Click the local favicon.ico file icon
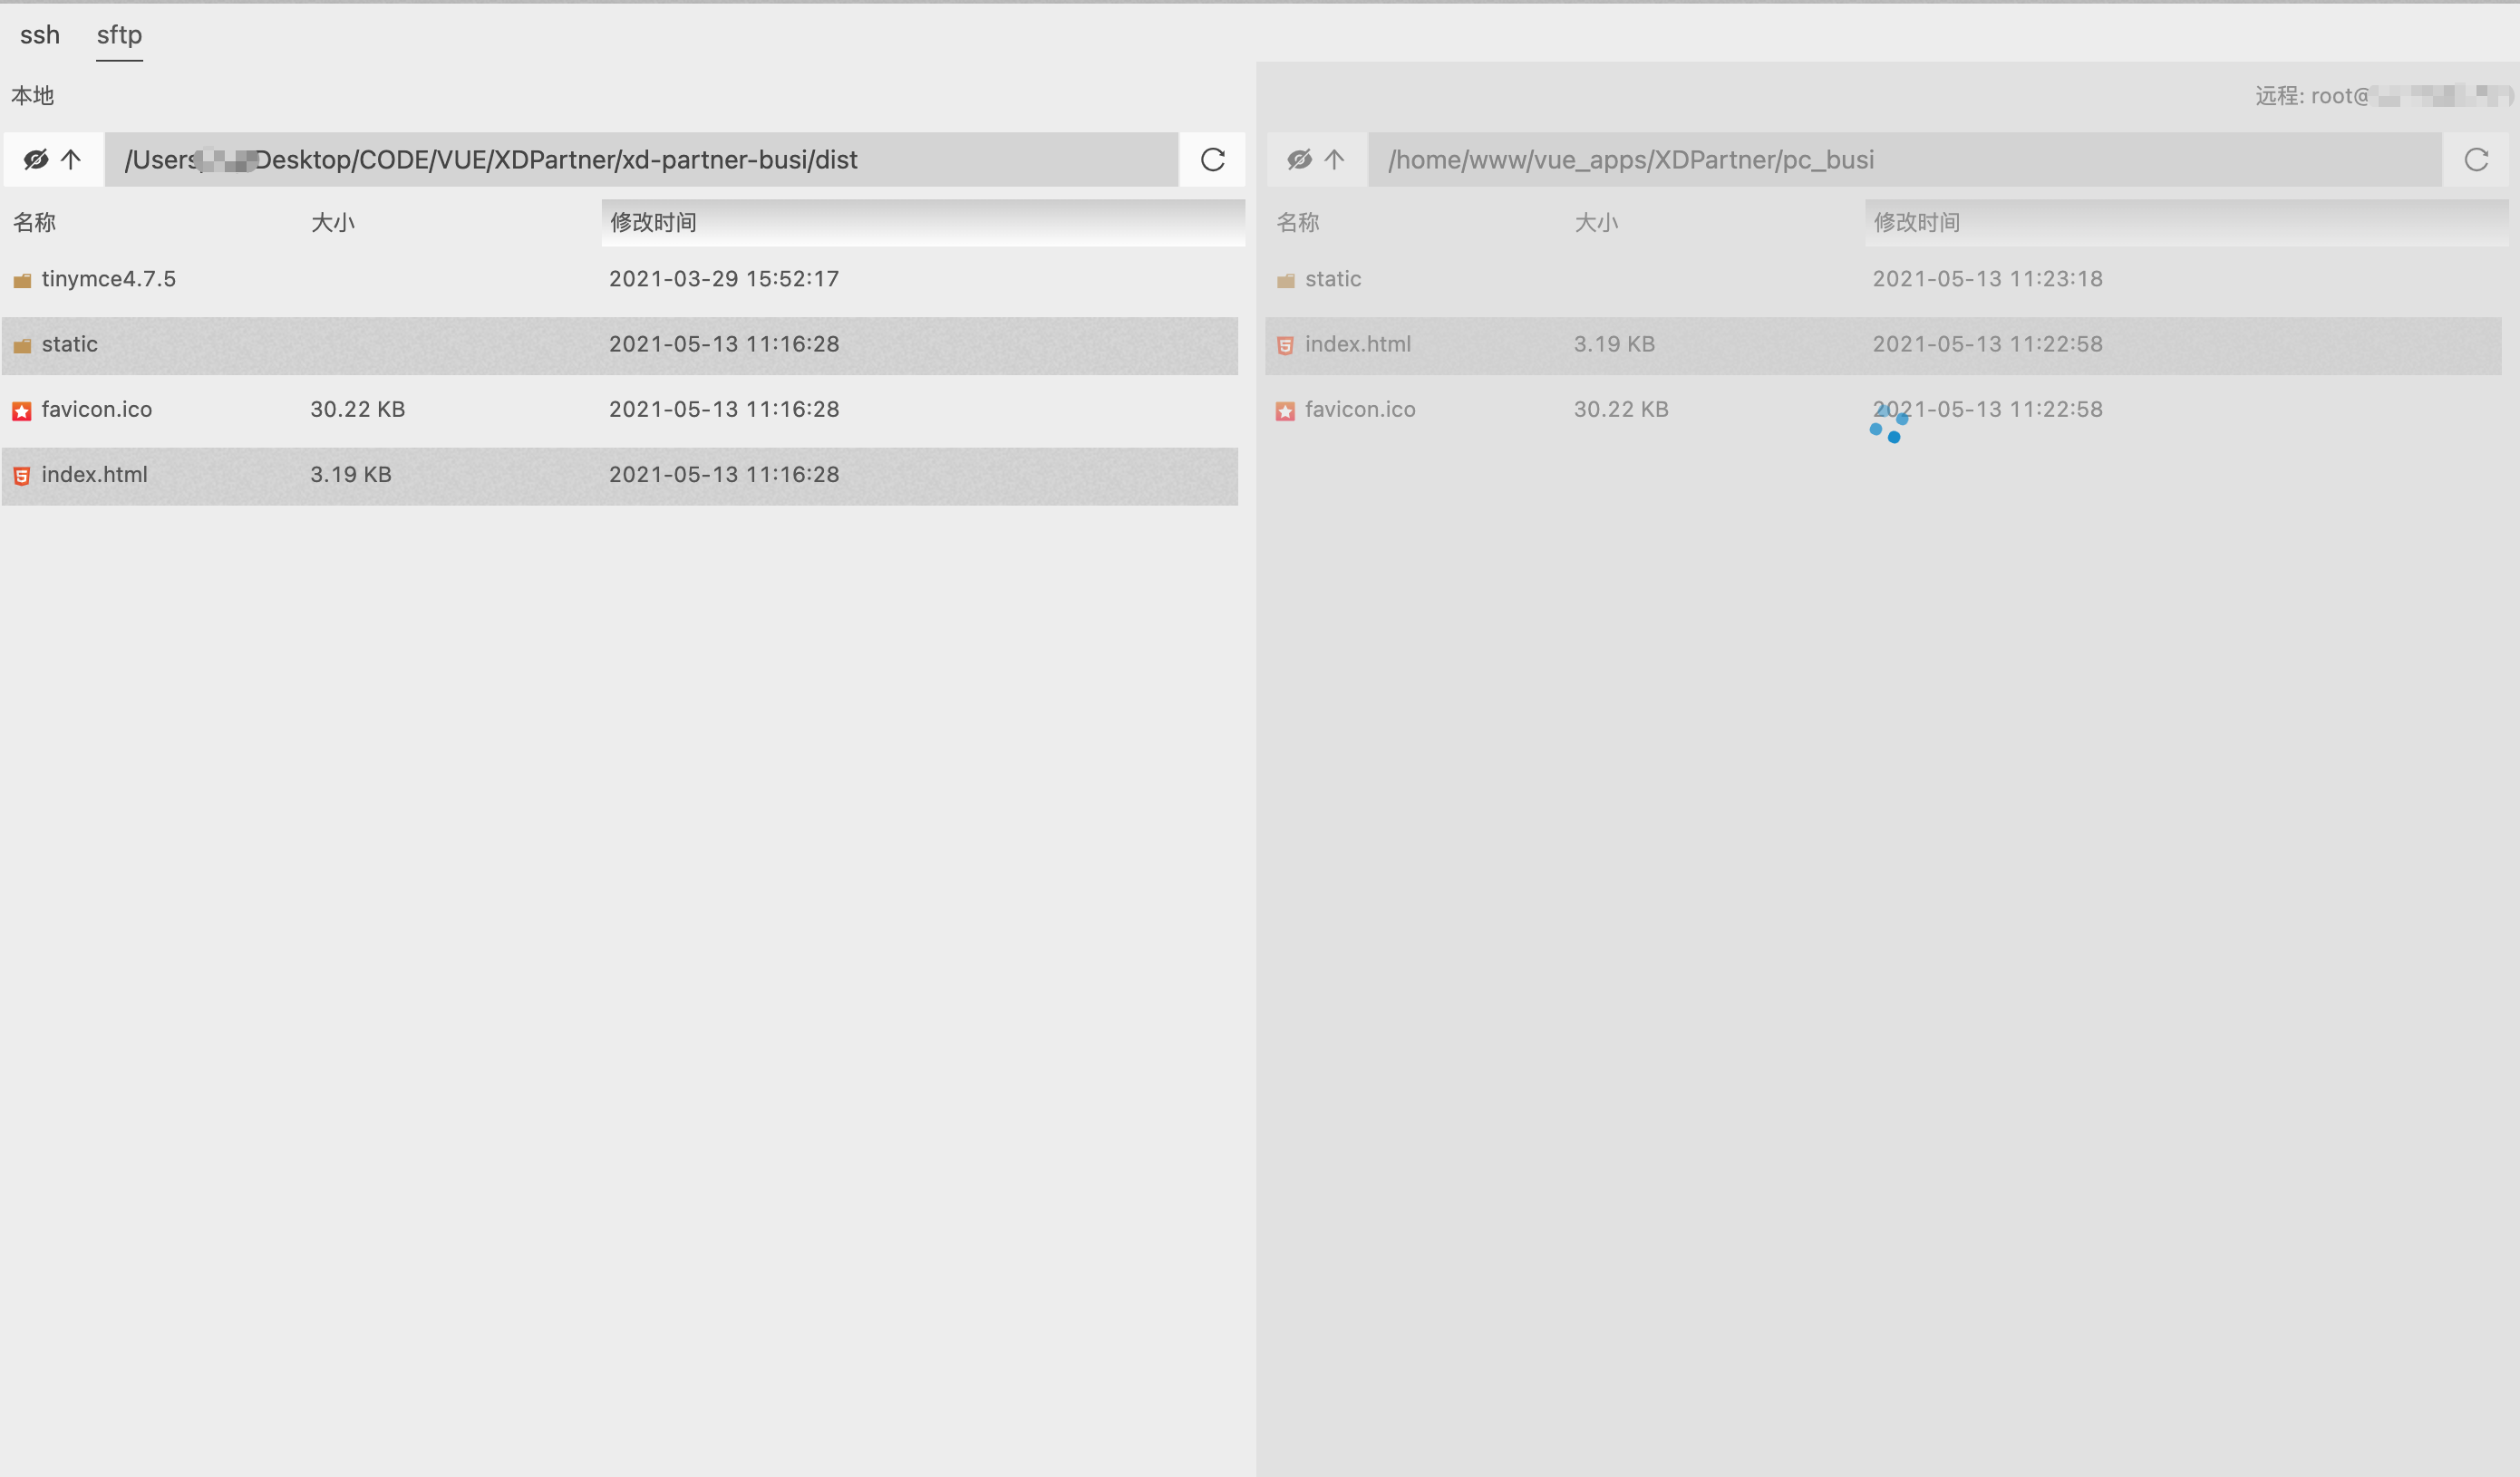2520x1477 pixels. pyautogui.click(x=22, y=410)
